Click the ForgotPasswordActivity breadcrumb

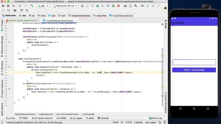(x=121, y=15)
